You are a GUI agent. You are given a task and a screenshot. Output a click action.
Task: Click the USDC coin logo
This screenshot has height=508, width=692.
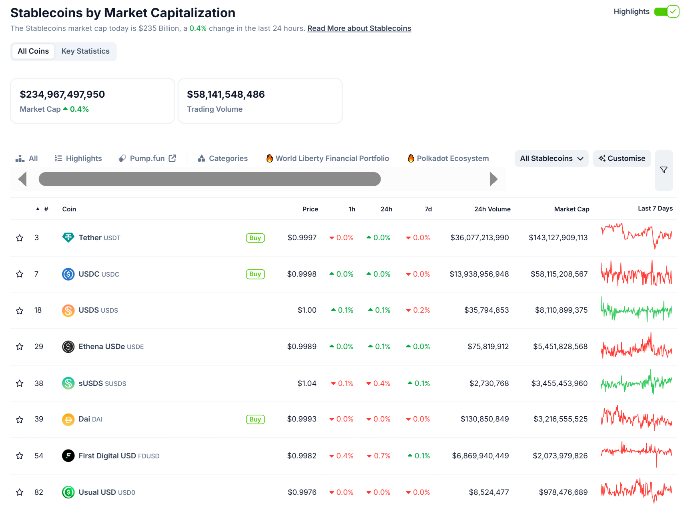click(68, 274)
